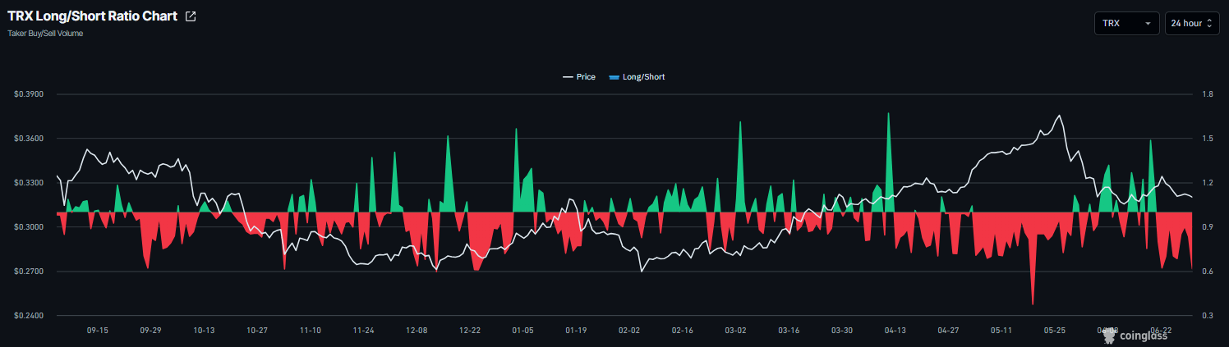Click the 0.3 ratio axis label
1229x347 pixels.
click(1207, 316)
